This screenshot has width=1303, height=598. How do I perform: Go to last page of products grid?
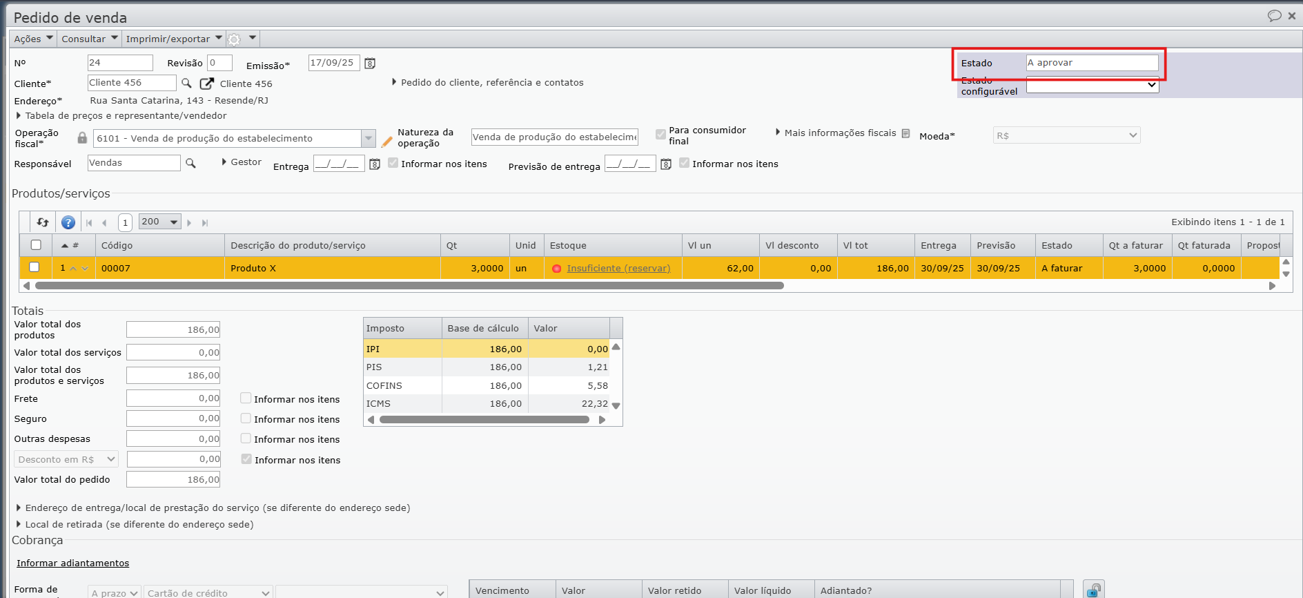pyautogui.click(x=205, y=223)
